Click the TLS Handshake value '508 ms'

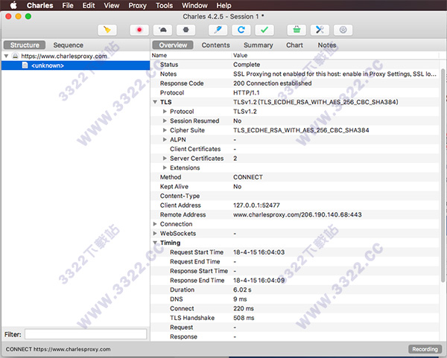244,318
